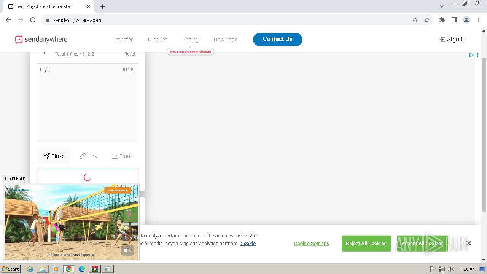
Task: Open the last taskbar application
Action: (x=108, y=269)
